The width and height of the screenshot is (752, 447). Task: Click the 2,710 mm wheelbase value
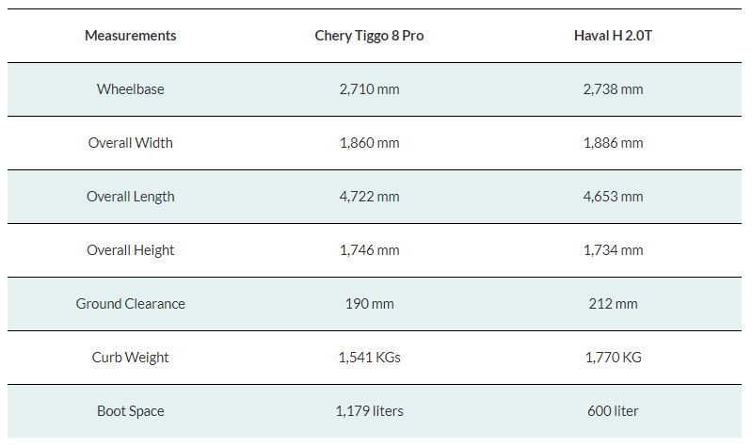point(369,89)
